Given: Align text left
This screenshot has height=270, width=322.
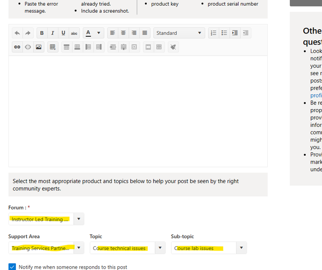Looking at the screenshot, I should click(x=112, y=33).
